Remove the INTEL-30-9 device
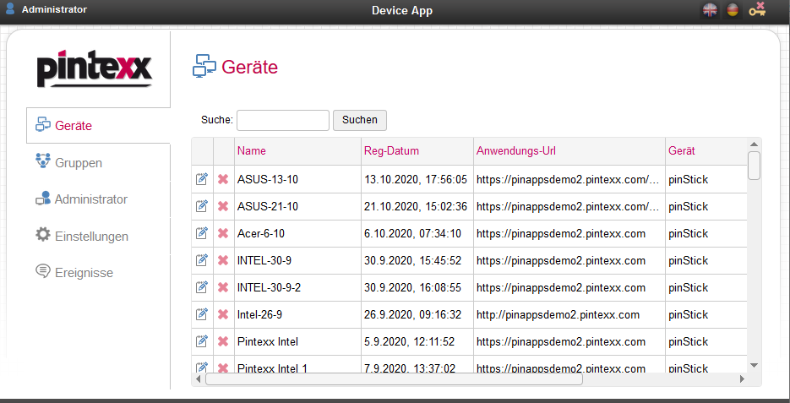This screenshot has width=790, height=403. pos(223,260)
